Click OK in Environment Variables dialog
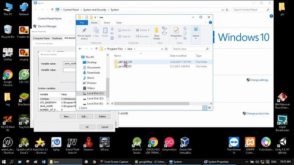Screen dimensions: 294x165 pos(87,127)
